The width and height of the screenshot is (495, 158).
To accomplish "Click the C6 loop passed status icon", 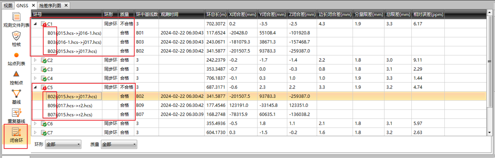I will [44, 124].
